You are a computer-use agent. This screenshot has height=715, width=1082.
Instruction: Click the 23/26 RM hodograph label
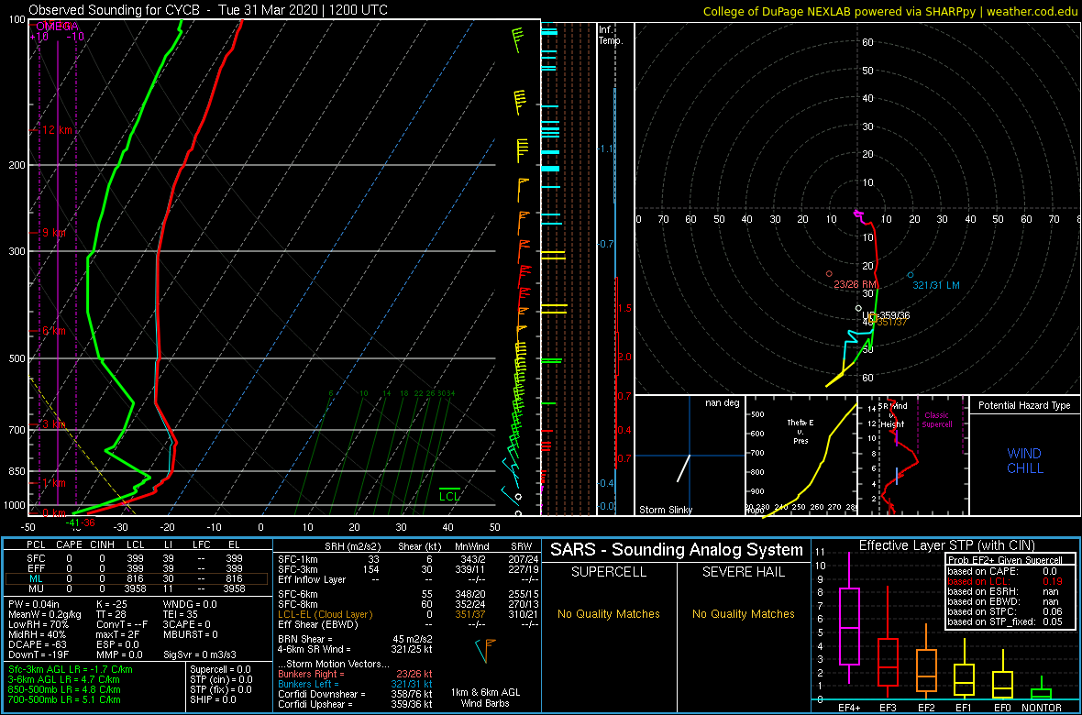pyautogui.click(x=856, y=284)
